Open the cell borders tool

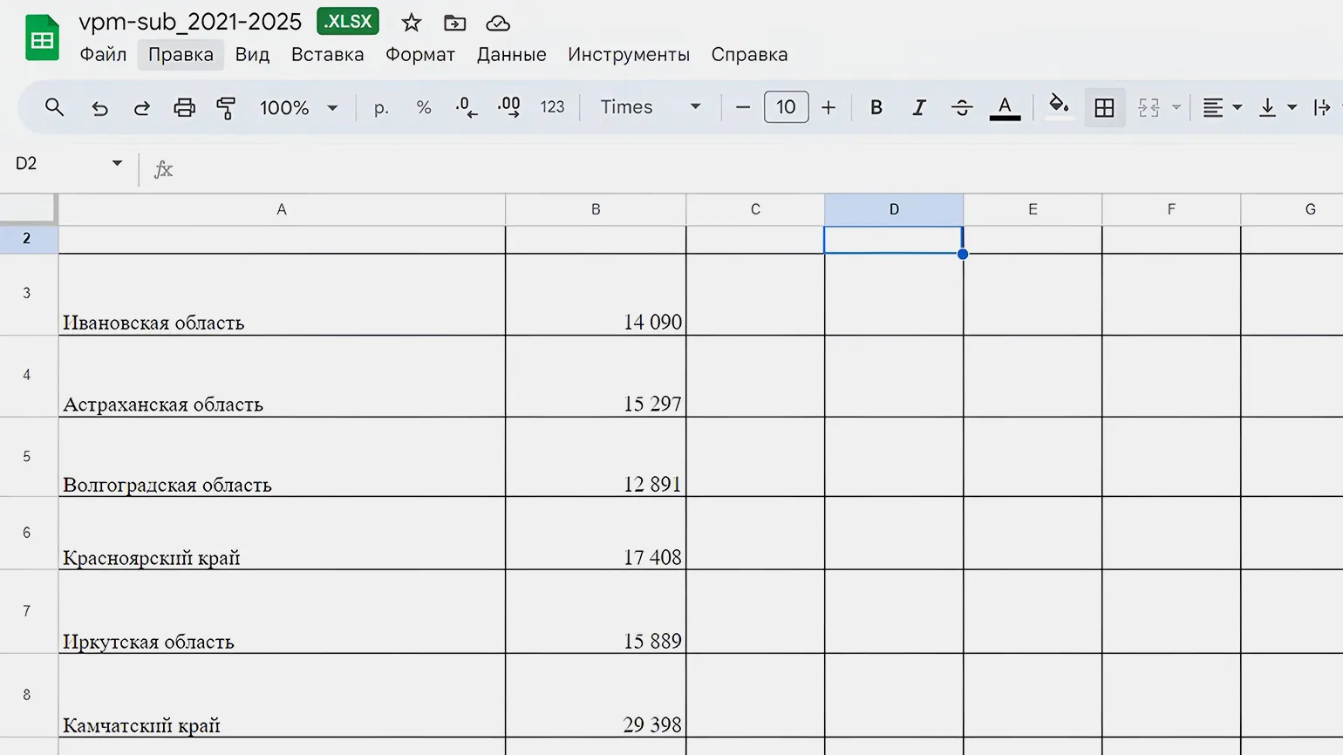point(1104,107)
